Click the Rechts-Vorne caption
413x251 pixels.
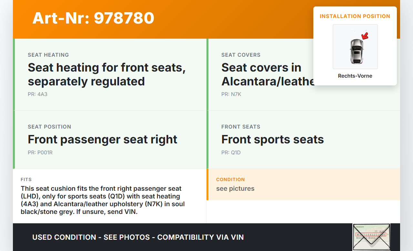(355, 76)
